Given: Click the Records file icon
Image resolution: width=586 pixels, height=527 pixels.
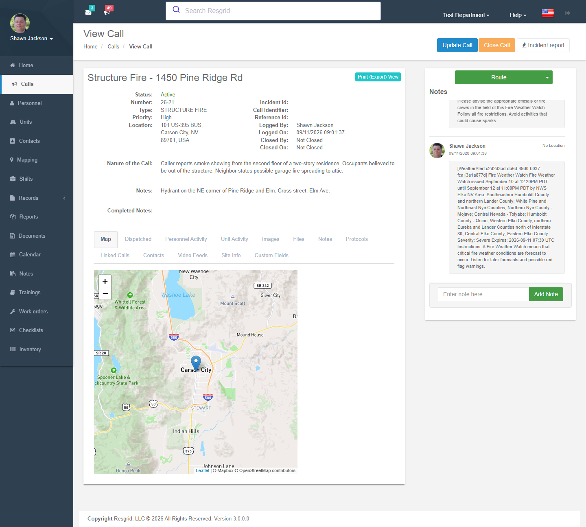Looking at the screenshot, I should (x=12, y=198).
